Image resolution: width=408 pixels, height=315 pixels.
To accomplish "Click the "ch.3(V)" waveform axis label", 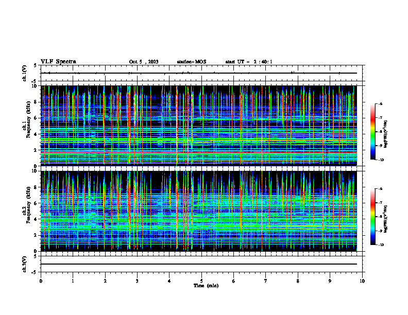I will click(x=24, y=264).
